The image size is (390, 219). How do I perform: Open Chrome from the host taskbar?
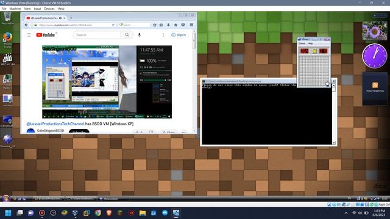click(x=97, y=213)
